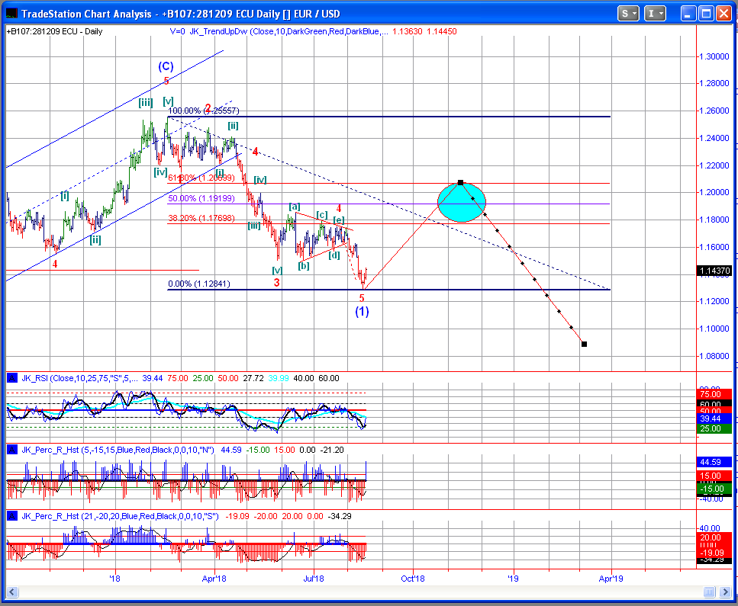The width and height of the screenshot is (738, 606).
Task: Click the red 3 wave label near [v]
Action: tap(277, 283)
